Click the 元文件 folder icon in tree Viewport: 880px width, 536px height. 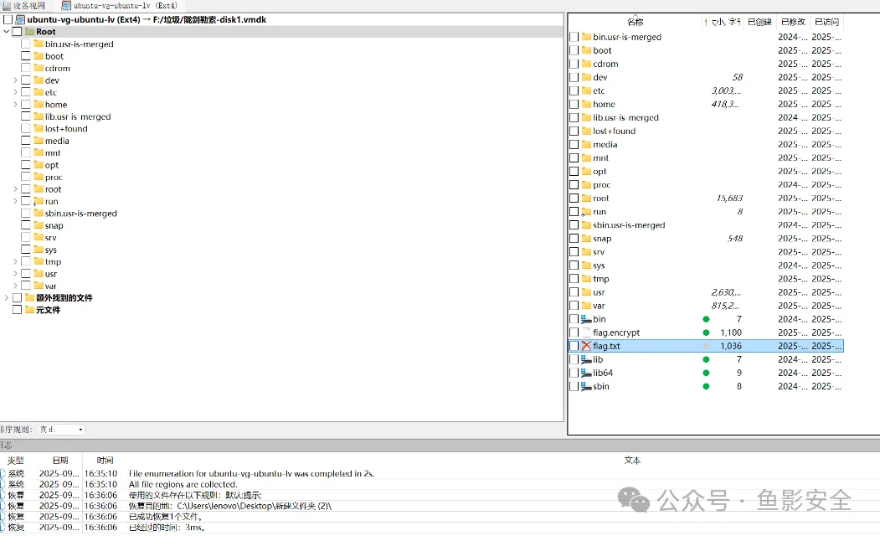(x=29, y=310)
